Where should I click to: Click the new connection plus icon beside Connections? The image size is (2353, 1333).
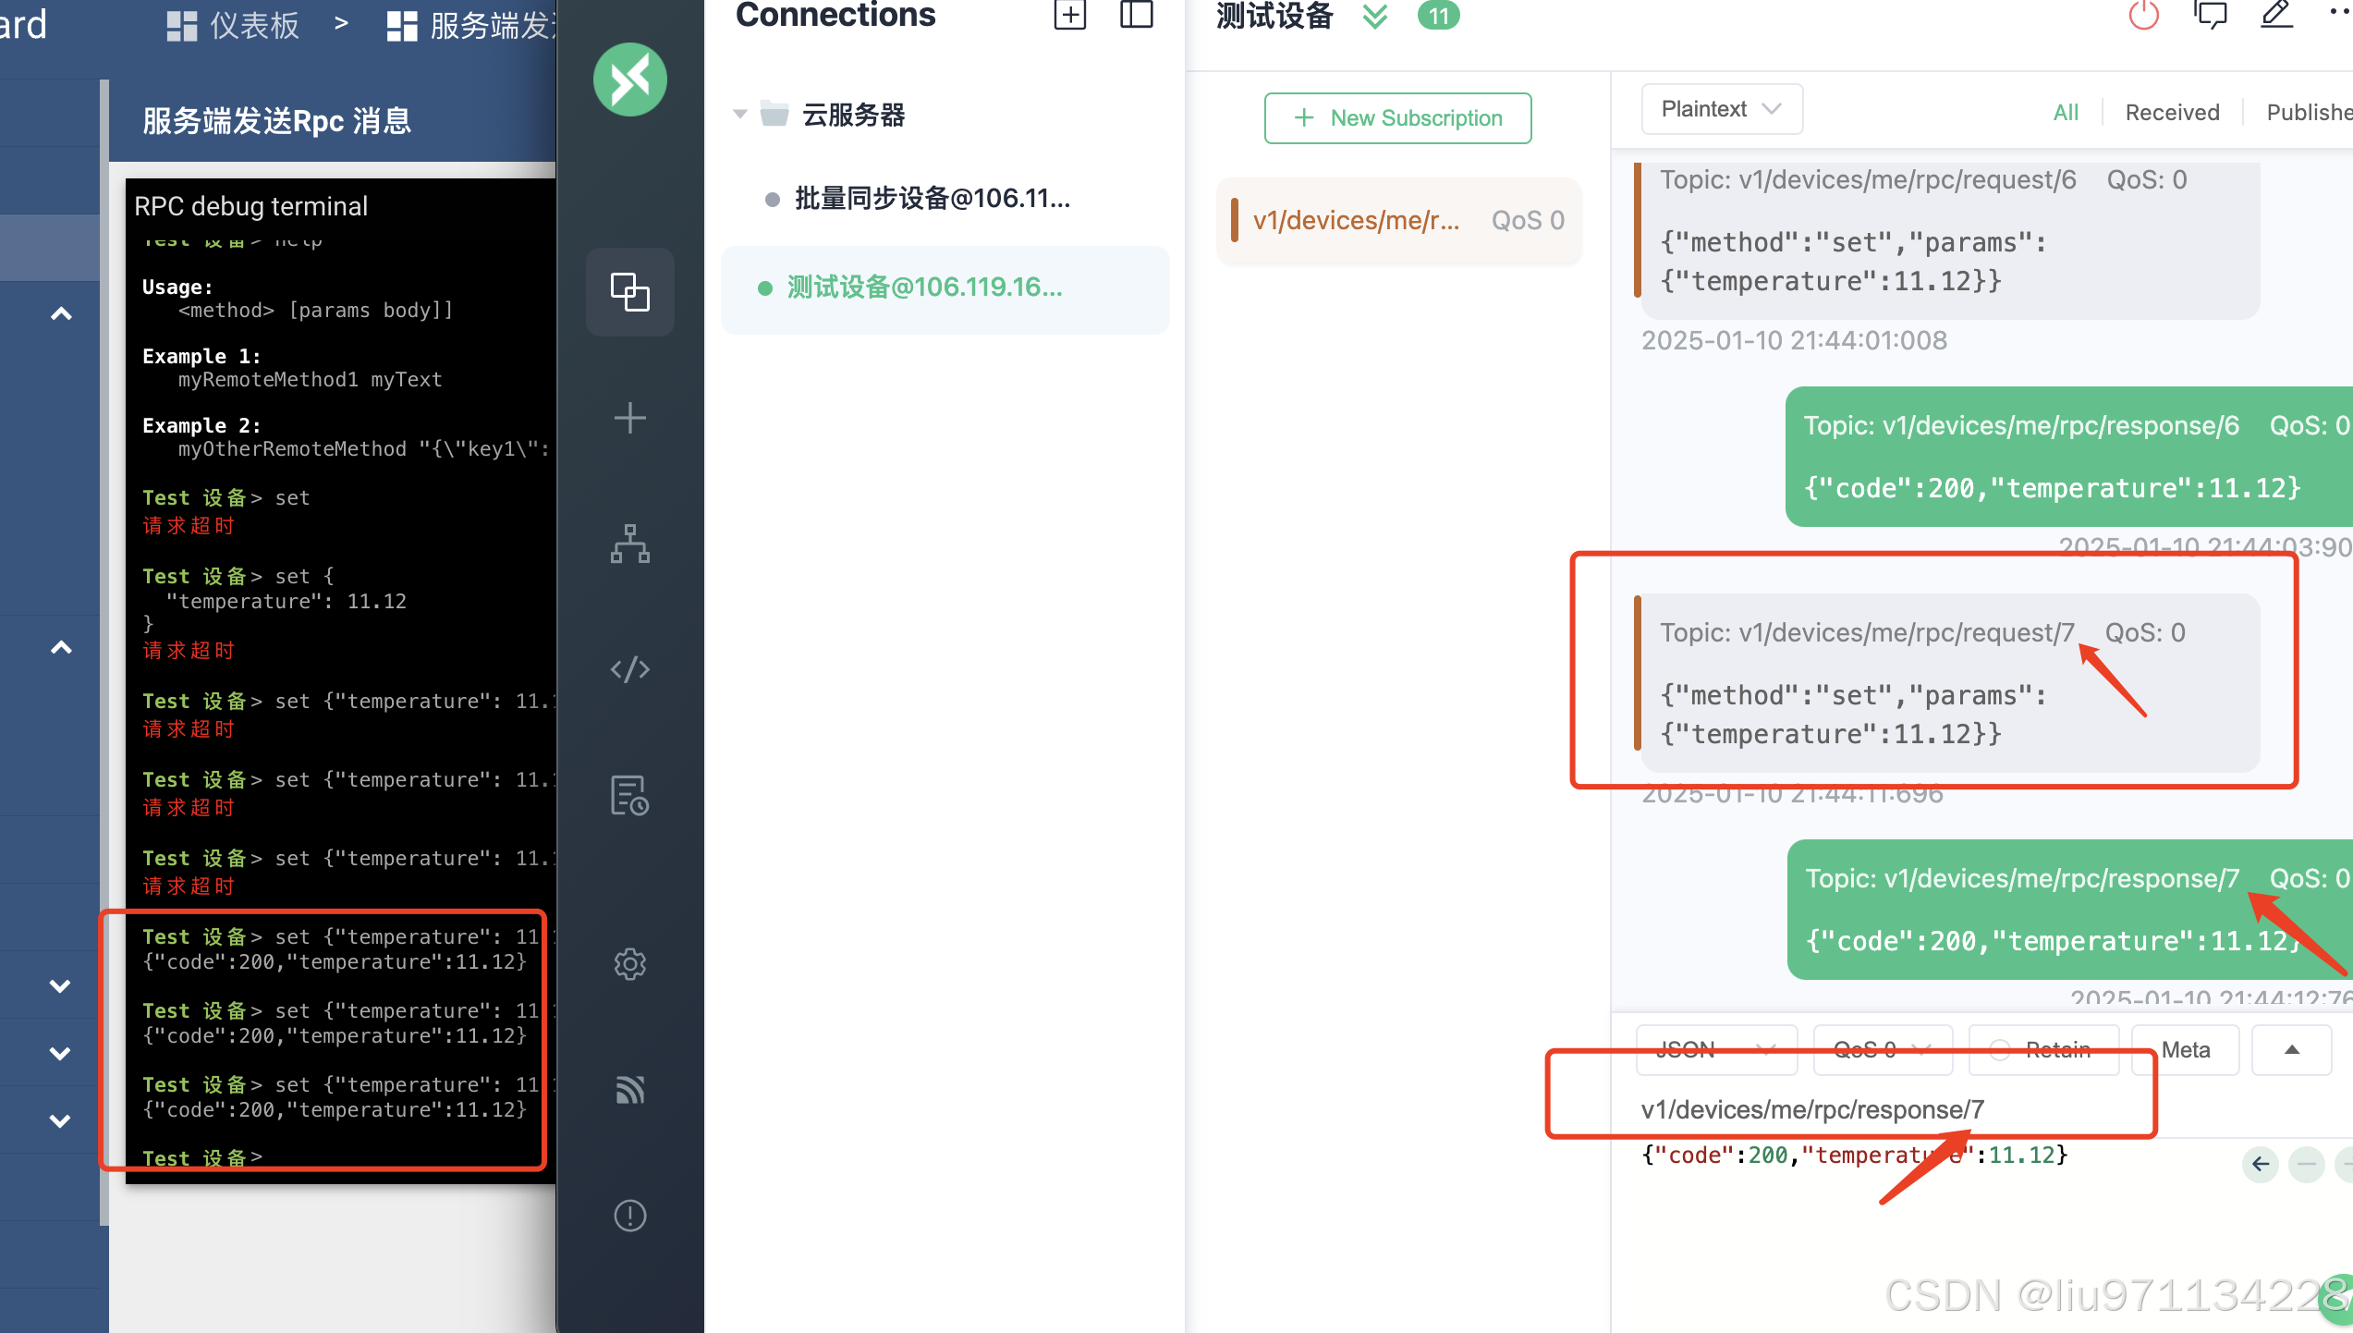pos(1070,15)
